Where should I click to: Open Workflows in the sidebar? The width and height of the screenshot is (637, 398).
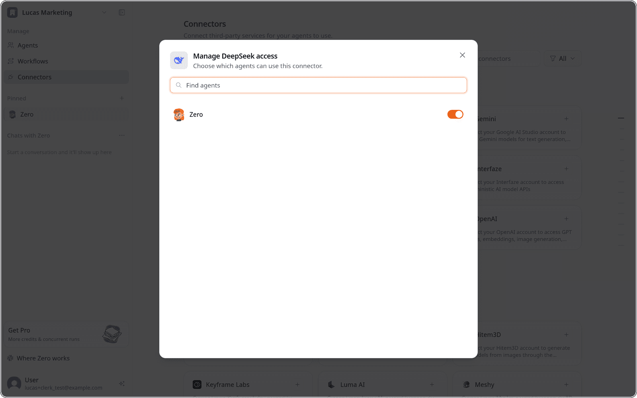[x=66, y=61]
